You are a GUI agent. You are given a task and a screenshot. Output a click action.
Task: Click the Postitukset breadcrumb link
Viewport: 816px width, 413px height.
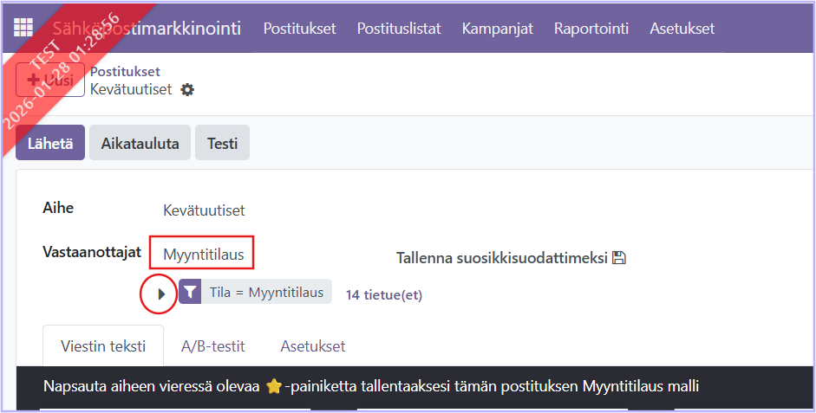(x=125, y=72)
